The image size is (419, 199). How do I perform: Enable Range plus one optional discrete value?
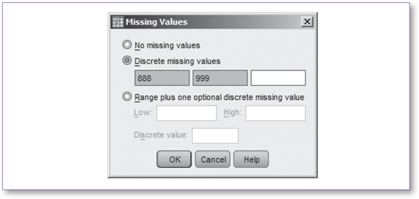point(127,97)
